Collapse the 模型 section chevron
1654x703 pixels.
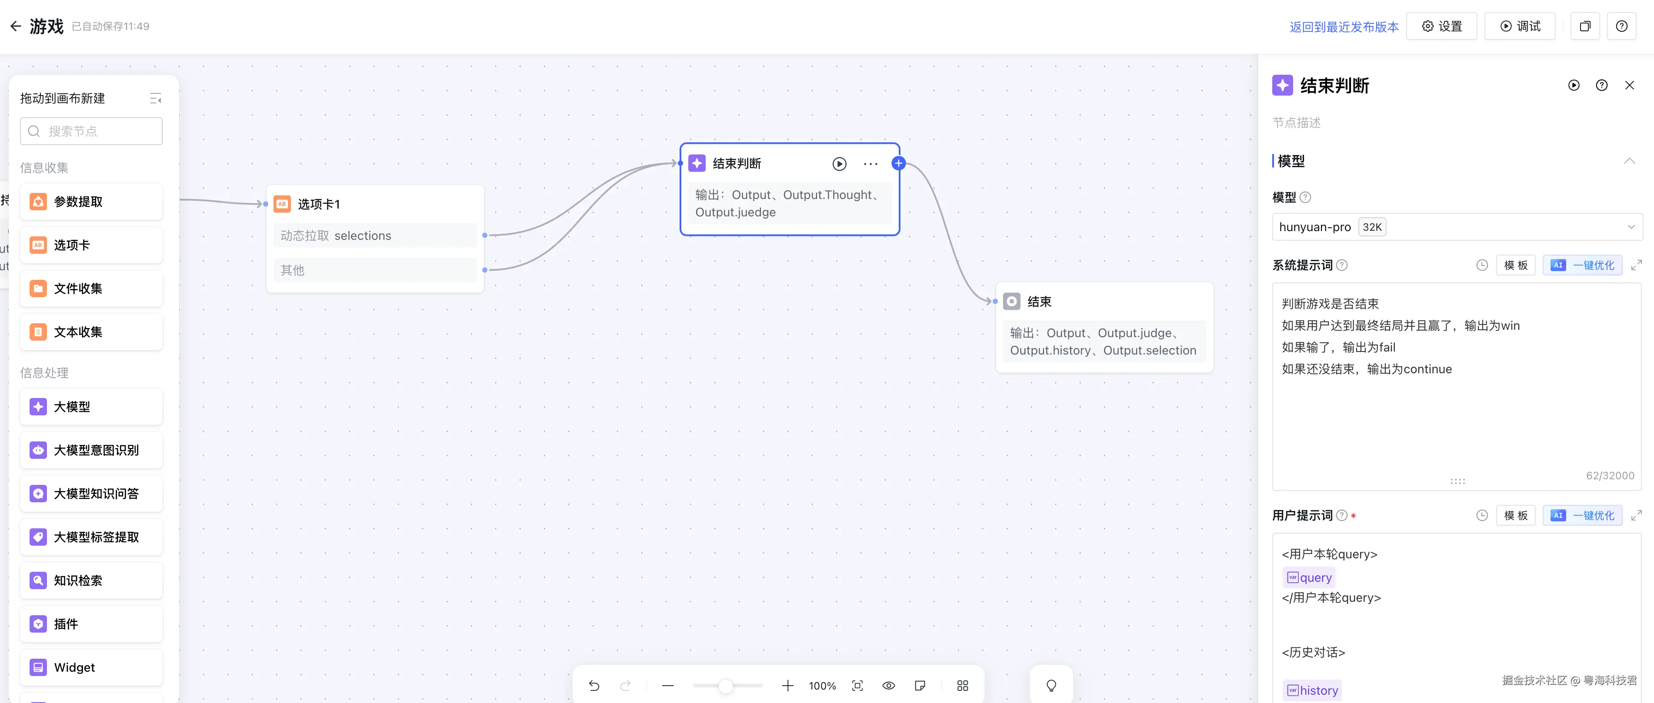(x=1629, y=160)
